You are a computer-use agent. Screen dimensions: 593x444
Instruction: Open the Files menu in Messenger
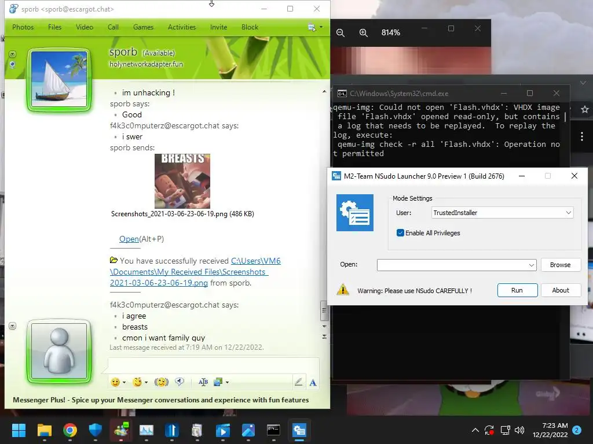point(54,27)
